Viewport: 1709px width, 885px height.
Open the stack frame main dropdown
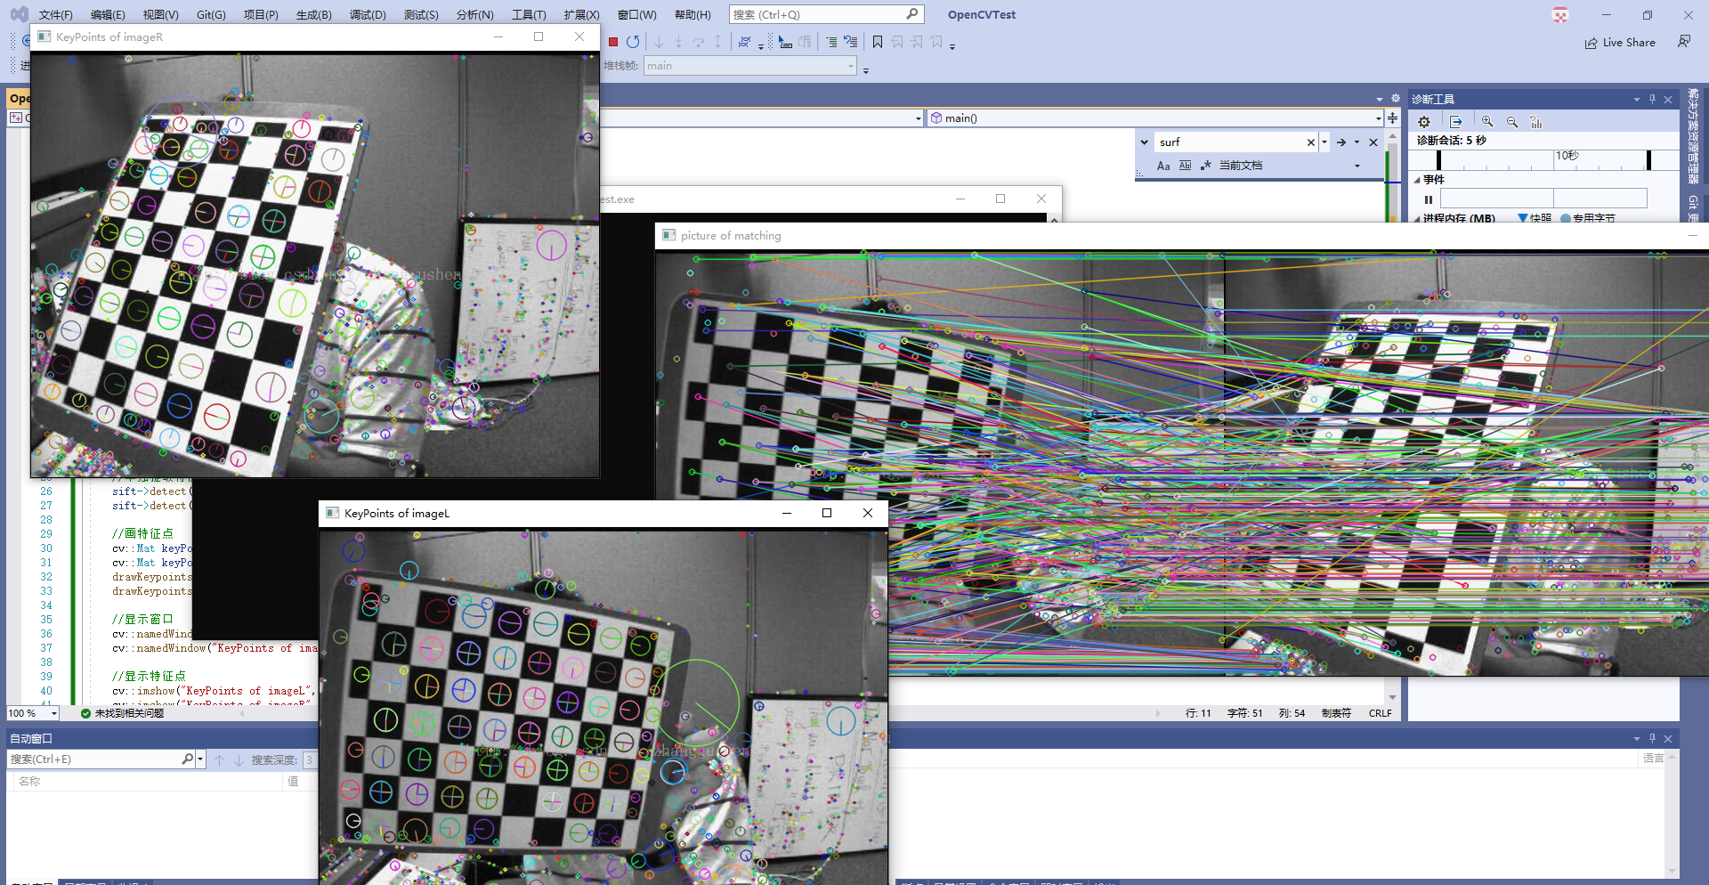point(851,66)
